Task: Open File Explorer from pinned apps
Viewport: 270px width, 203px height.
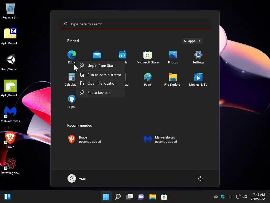Action: pyautogui.click(x=173, y=79)
